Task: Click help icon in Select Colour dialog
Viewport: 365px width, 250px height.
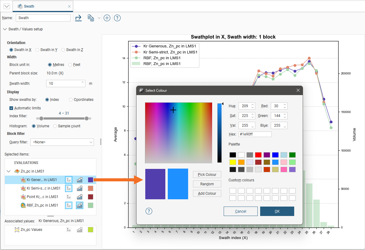Action: click(149, 211)
